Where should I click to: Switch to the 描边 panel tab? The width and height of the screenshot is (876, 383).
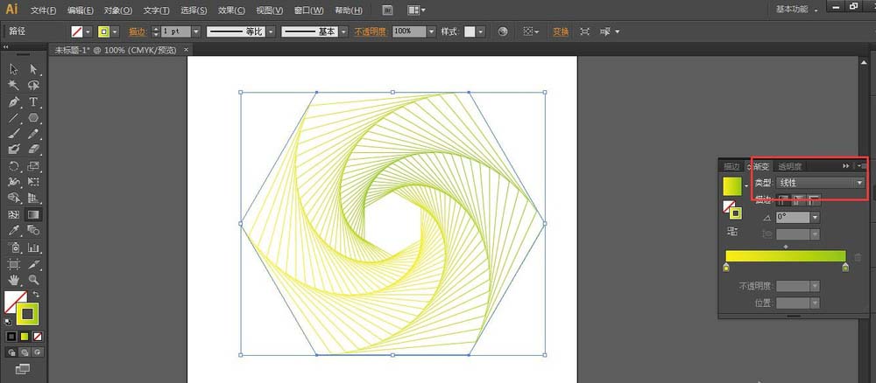pos(731,166)
